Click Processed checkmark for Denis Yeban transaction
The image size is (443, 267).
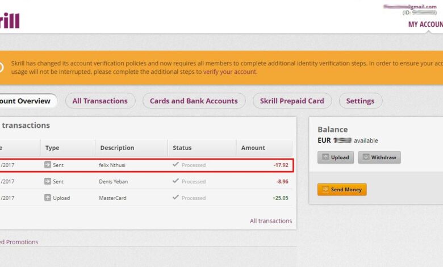175,182
